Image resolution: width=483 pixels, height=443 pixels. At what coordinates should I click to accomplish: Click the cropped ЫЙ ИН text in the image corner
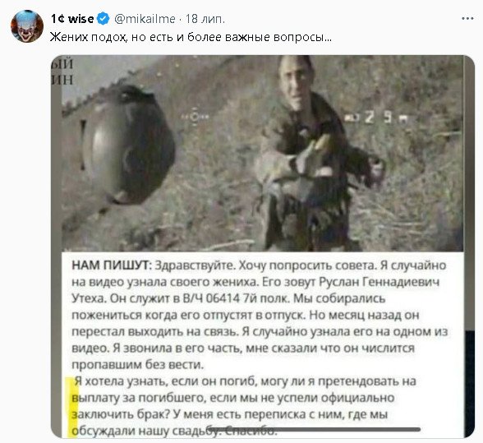[x=62, y=72]
